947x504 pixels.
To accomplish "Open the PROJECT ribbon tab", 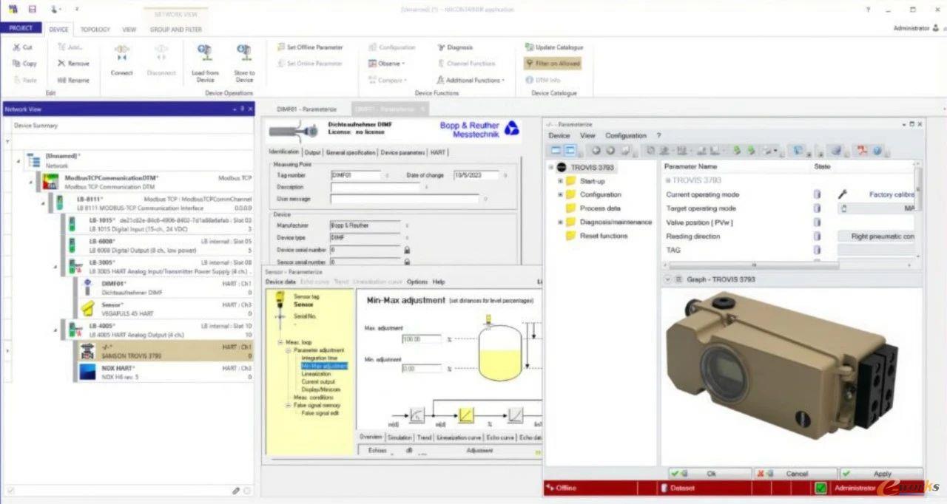I will tap(21, 28).
